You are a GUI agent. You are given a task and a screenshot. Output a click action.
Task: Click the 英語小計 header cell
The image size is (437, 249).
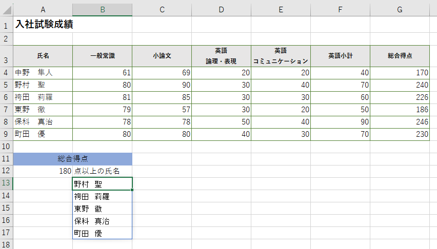click(340, 56)
